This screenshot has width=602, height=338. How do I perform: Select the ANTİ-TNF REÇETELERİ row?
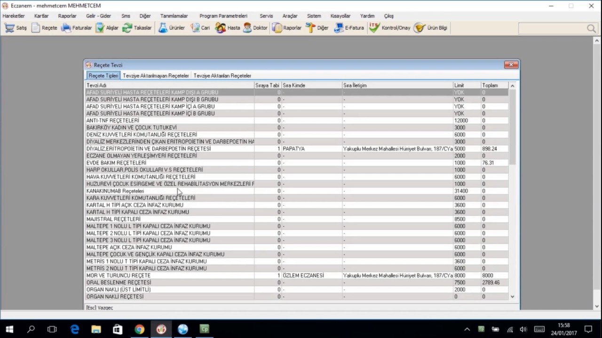pyautogui.click(x=297, y=121)
